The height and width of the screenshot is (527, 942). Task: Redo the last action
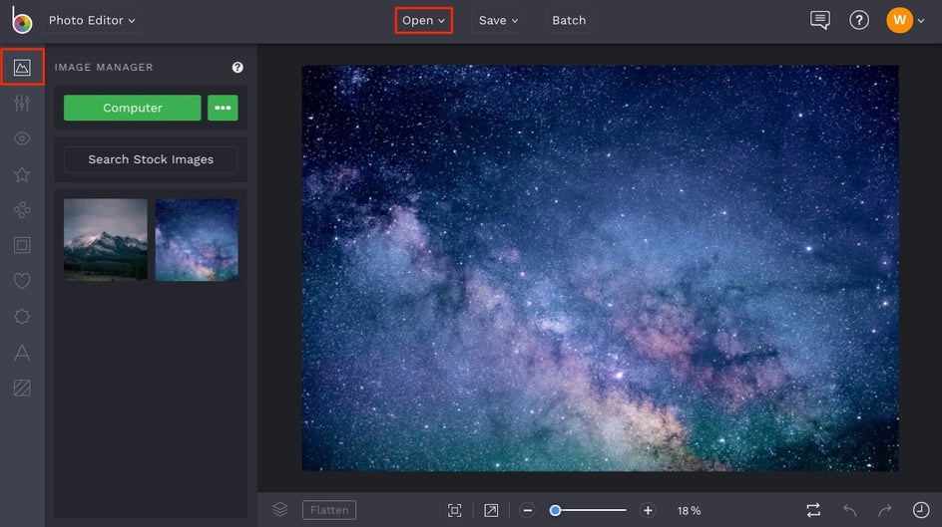pos(885,510)
